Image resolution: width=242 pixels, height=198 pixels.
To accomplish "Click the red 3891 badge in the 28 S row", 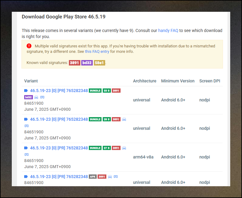I will (x=116, y=119).
